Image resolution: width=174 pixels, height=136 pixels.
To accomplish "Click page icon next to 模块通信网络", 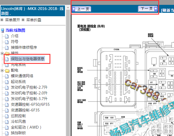I will click(7, 76).
